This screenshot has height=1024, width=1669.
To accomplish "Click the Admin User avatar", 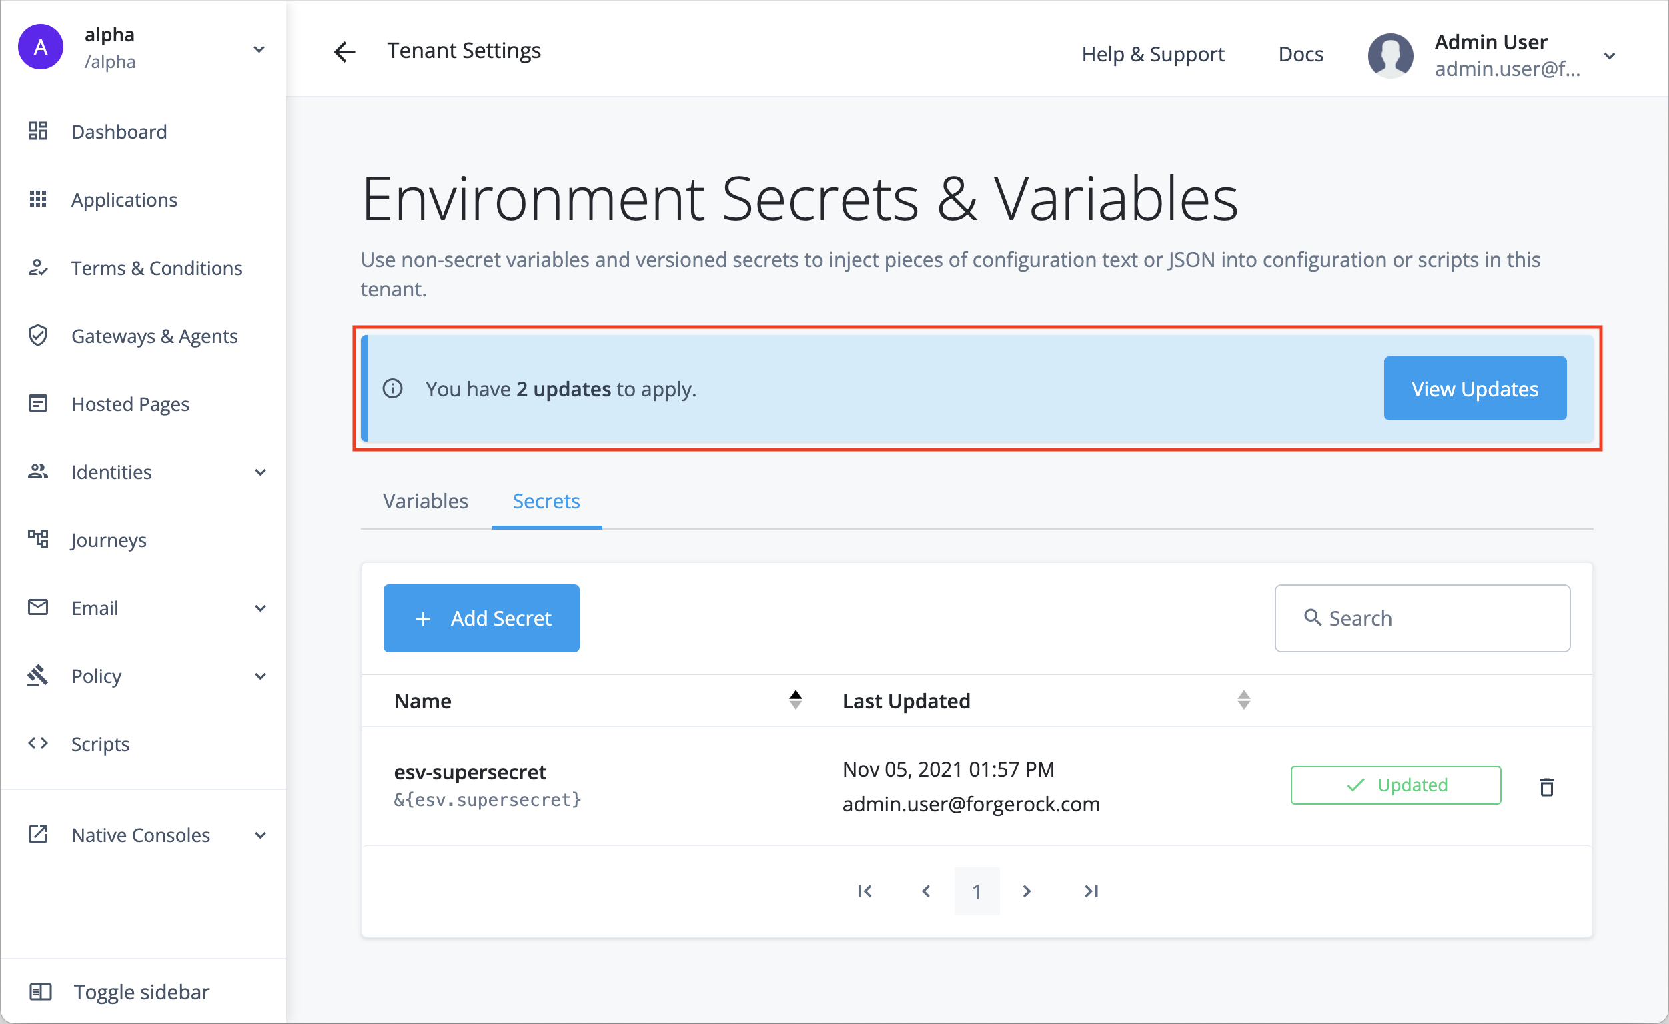I will coord(1390,55).
